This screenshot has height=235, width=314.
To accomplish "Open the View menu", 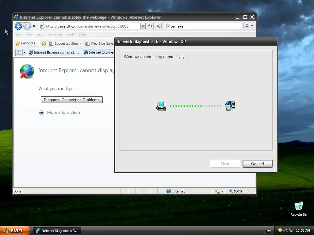I will [40, 35].
